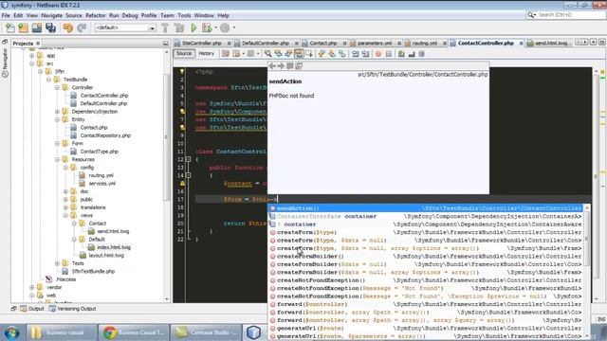Click the Profile Project round icon
Image resolution: width=607 pixels, height=341 pixels.
(x=225, y=27)
